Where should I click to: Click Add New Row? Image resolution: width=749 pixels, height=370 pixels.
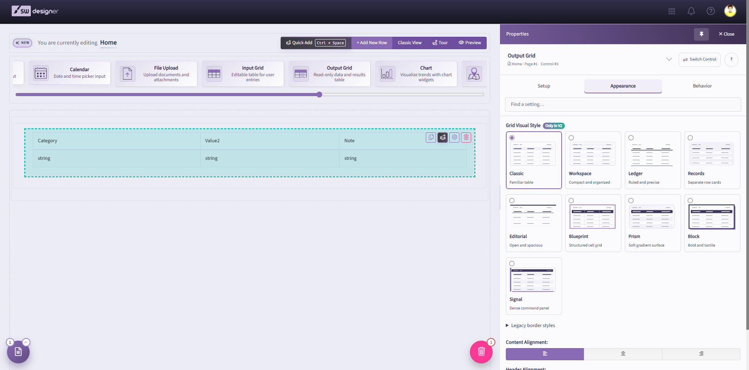pos(372,43)
